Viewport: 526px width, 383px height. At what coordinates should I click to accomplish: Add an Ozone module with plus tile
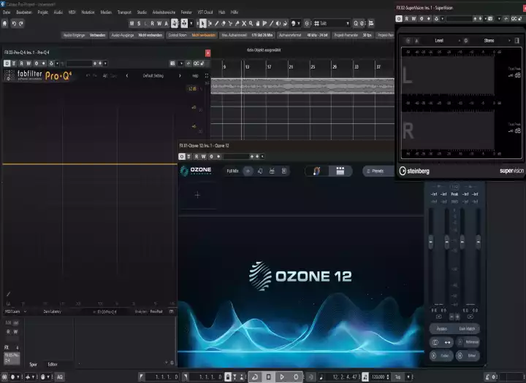197,195
